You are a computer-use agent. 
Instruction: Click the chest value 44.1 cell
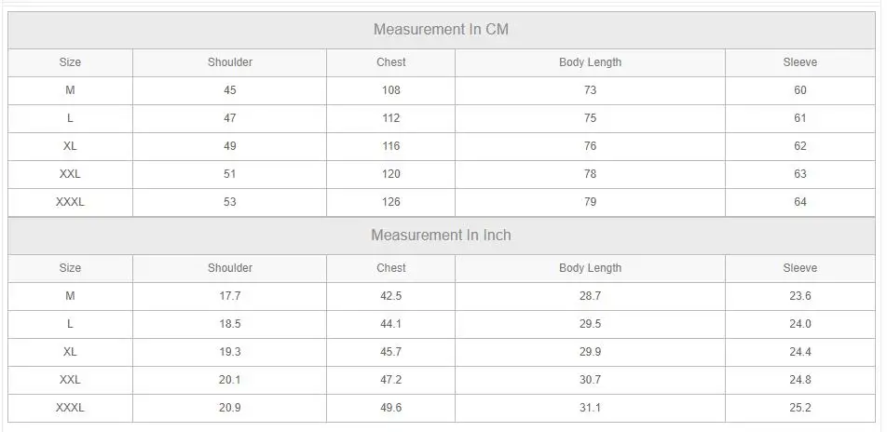391,324
